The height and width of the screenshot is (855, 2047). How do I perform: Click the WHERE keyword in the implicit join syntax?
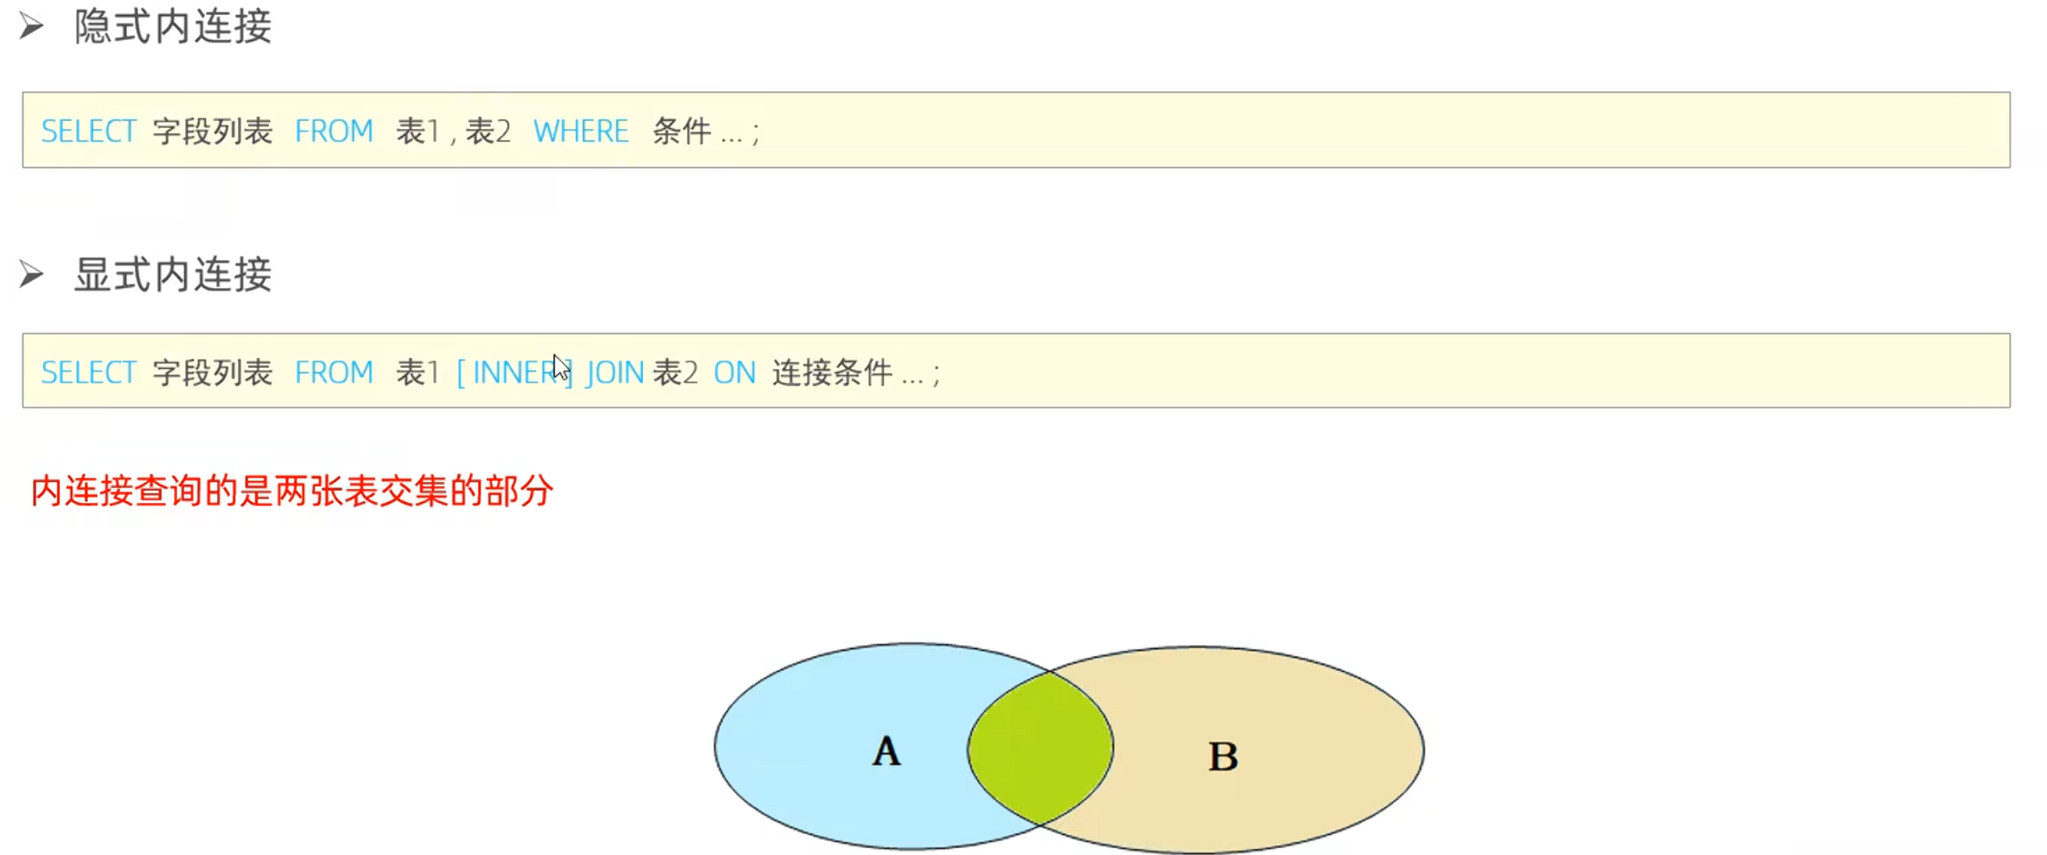(x=581, y=131)
